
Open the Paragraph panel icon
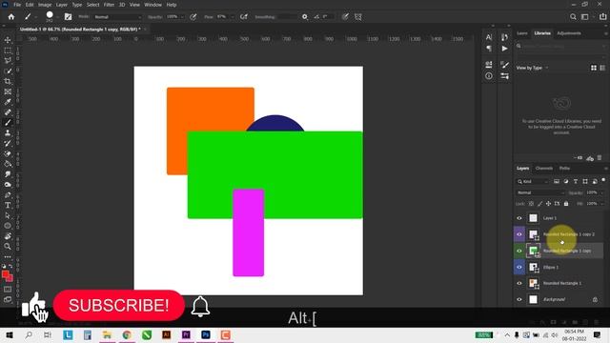489,49
